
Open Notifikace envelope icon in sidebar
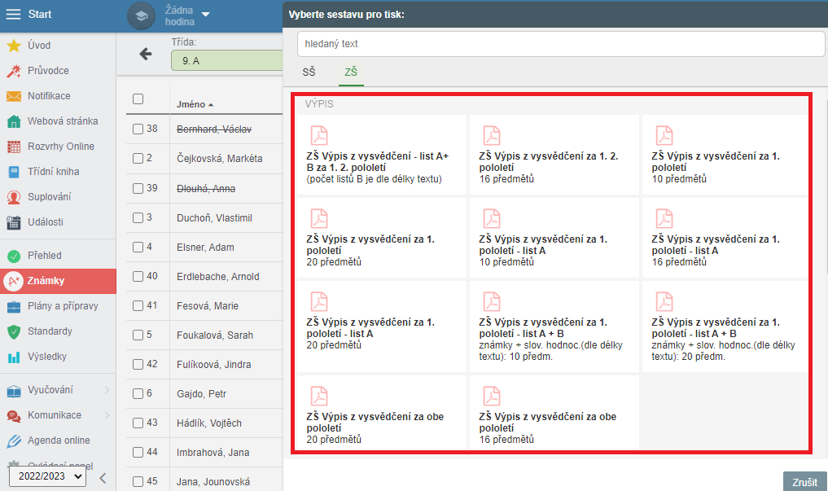click(x=14, y=96)
